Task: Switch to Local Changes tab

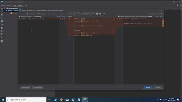Action: pos(17,5)
